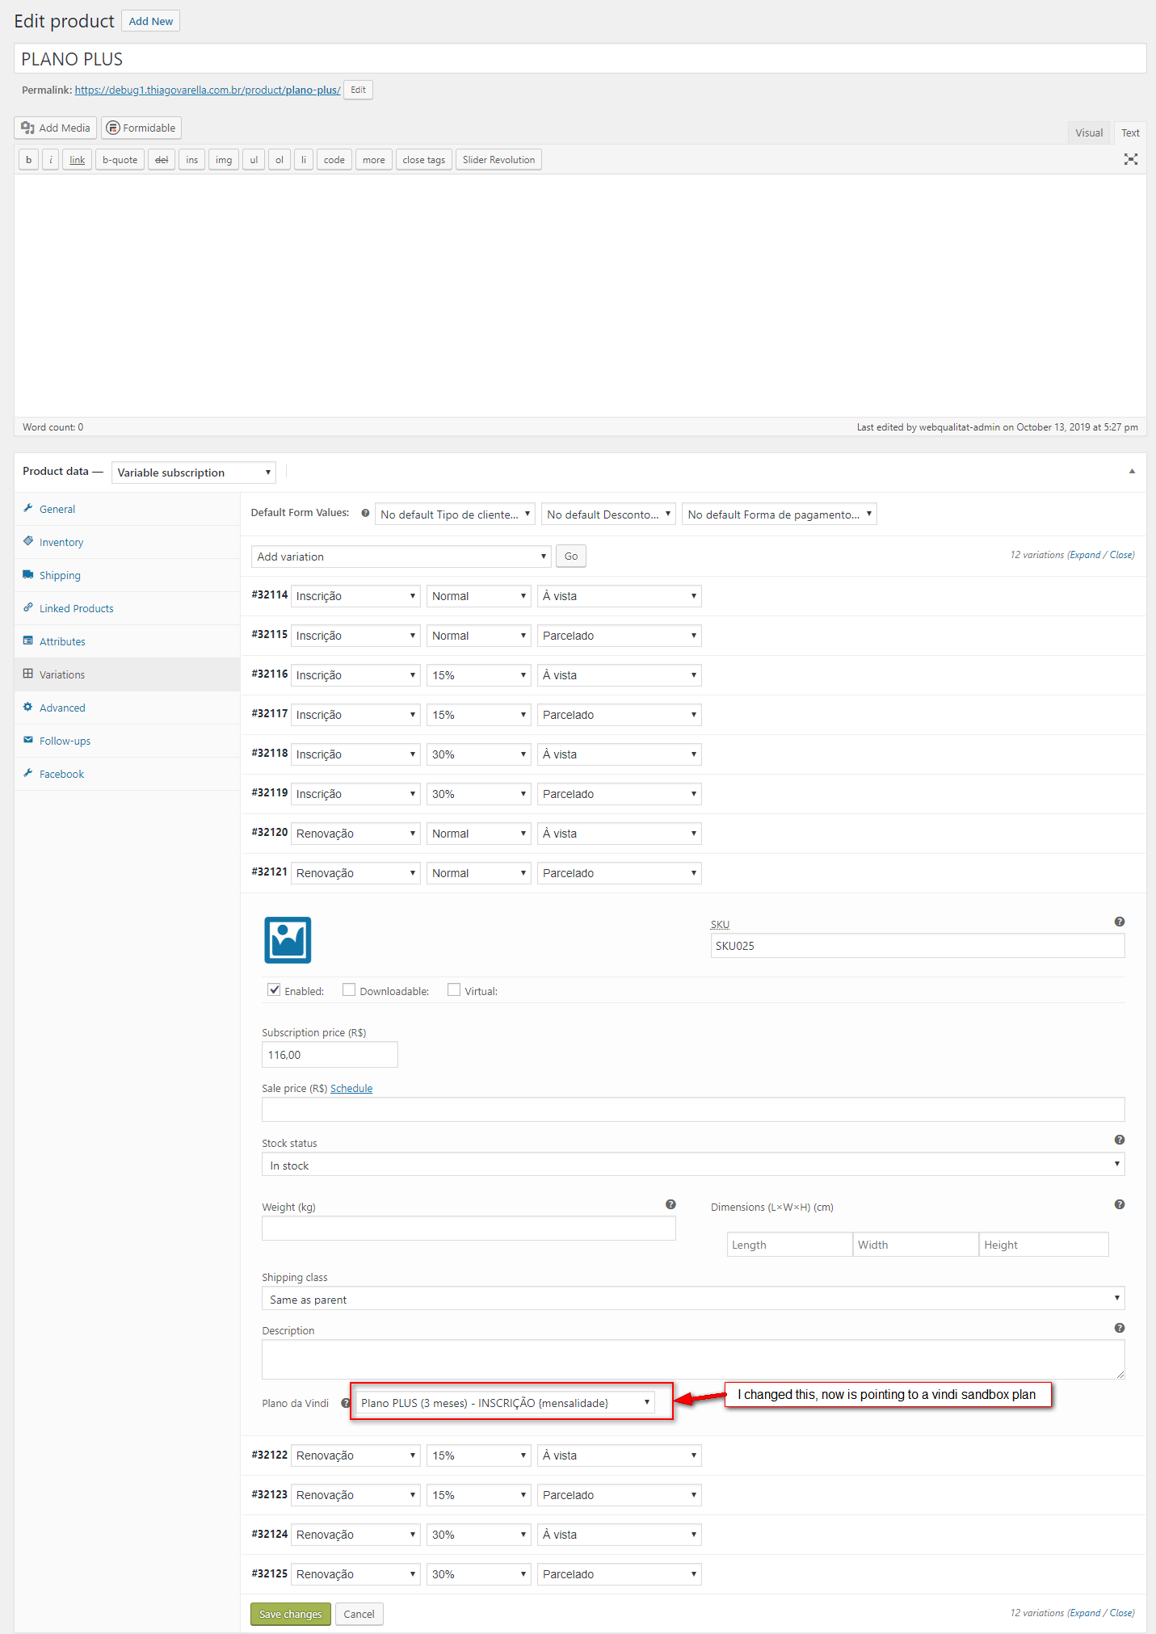The height and width of the screenshot is (1634, 1156).
Task: Open the Add variation dropdown
Action: tap(401, 557)
